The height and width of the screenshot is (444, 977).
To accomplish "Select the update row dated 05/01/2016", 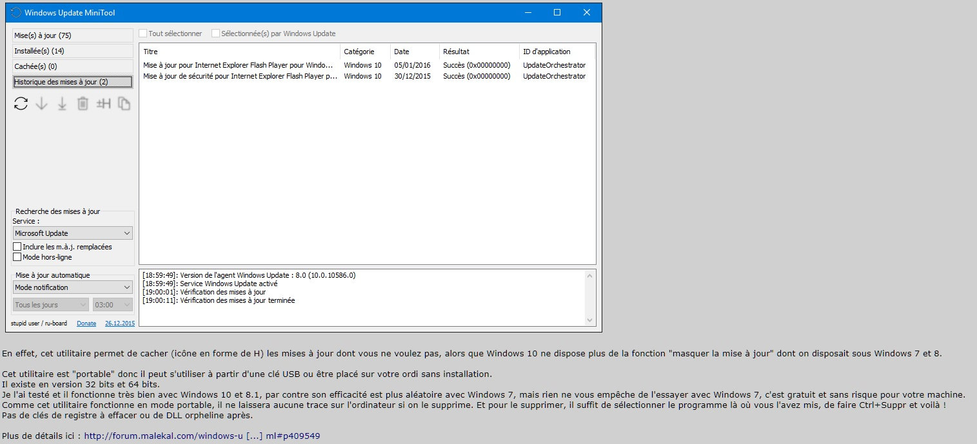I will 368,65.
